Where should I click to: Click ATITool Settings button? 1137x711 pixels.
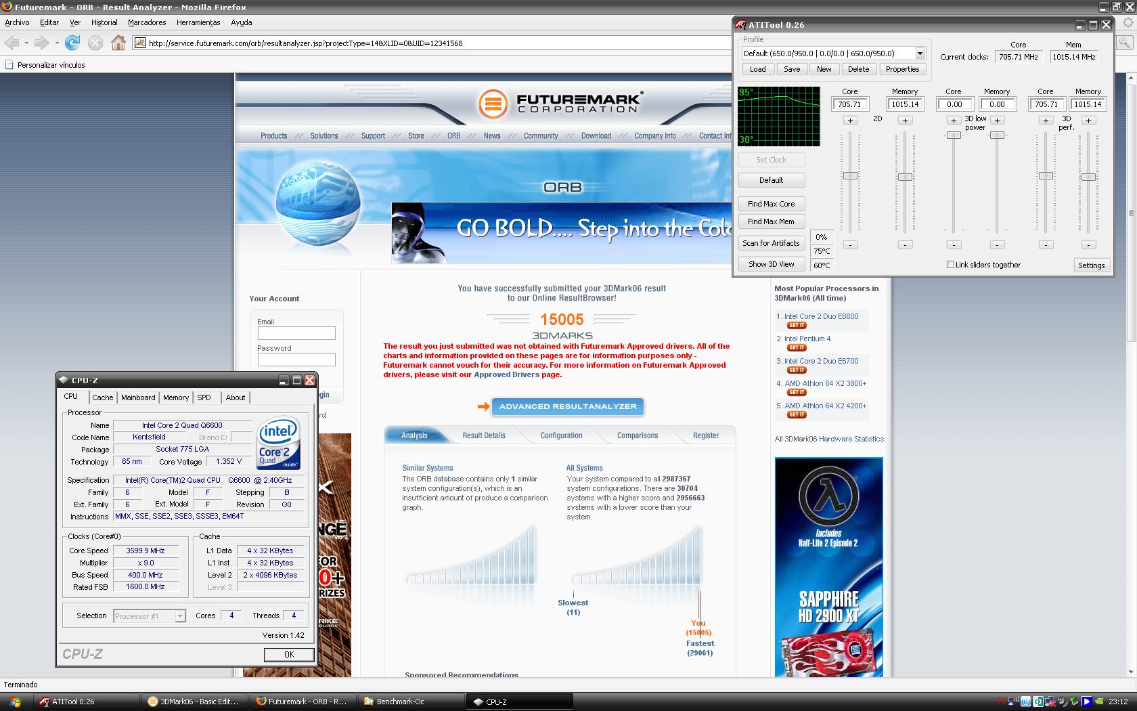tap(1092, 265)
